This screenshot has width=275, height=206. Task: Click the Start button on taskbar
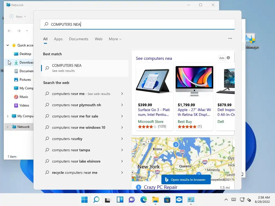(x=84, y=200)
